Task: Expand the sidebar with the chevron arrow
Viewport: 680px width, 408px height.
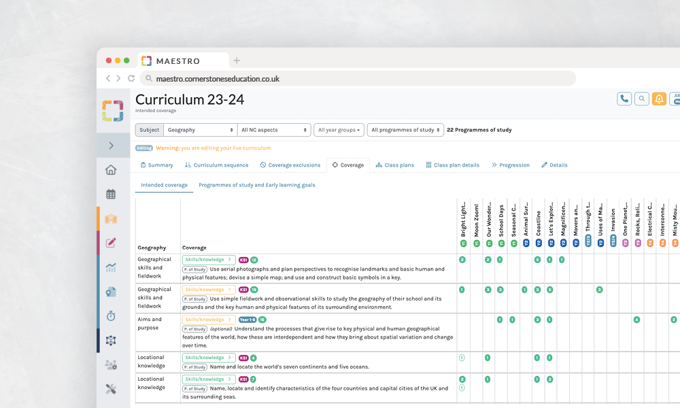Action: pos(112,146)
